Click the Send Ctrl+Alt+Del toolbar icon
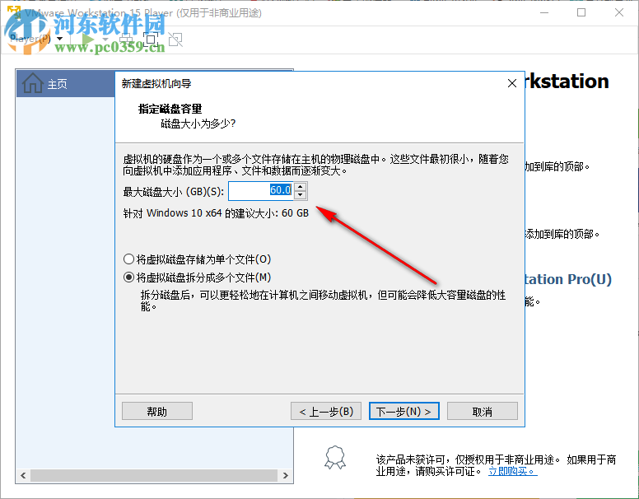The image size is (639, 499). point(126,40)
